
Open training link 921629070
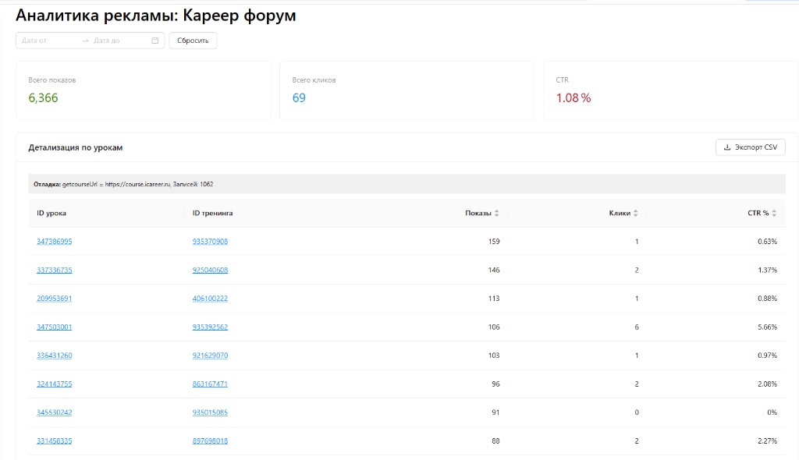(x=210, y=356)
